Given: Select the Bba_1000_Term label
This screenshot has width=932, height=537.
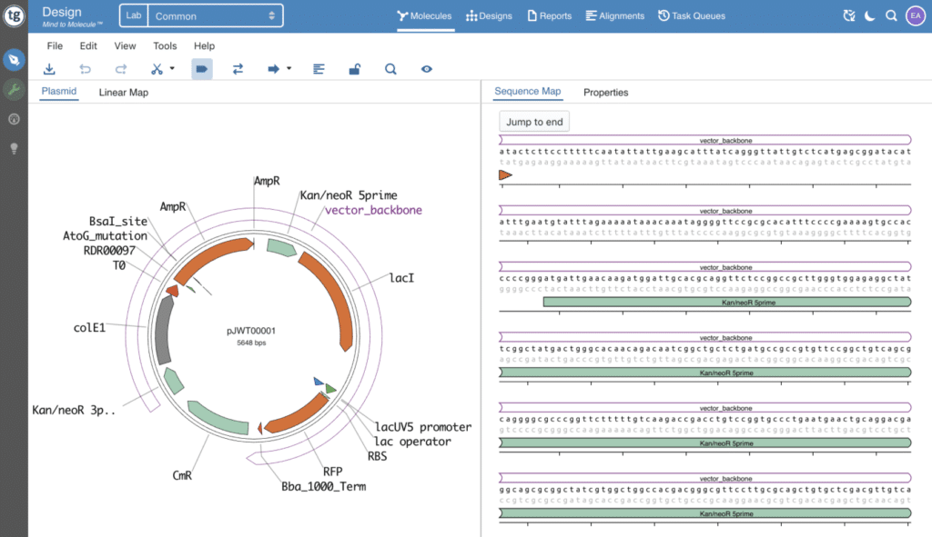Looking at the screenshot, I should 323,486.
